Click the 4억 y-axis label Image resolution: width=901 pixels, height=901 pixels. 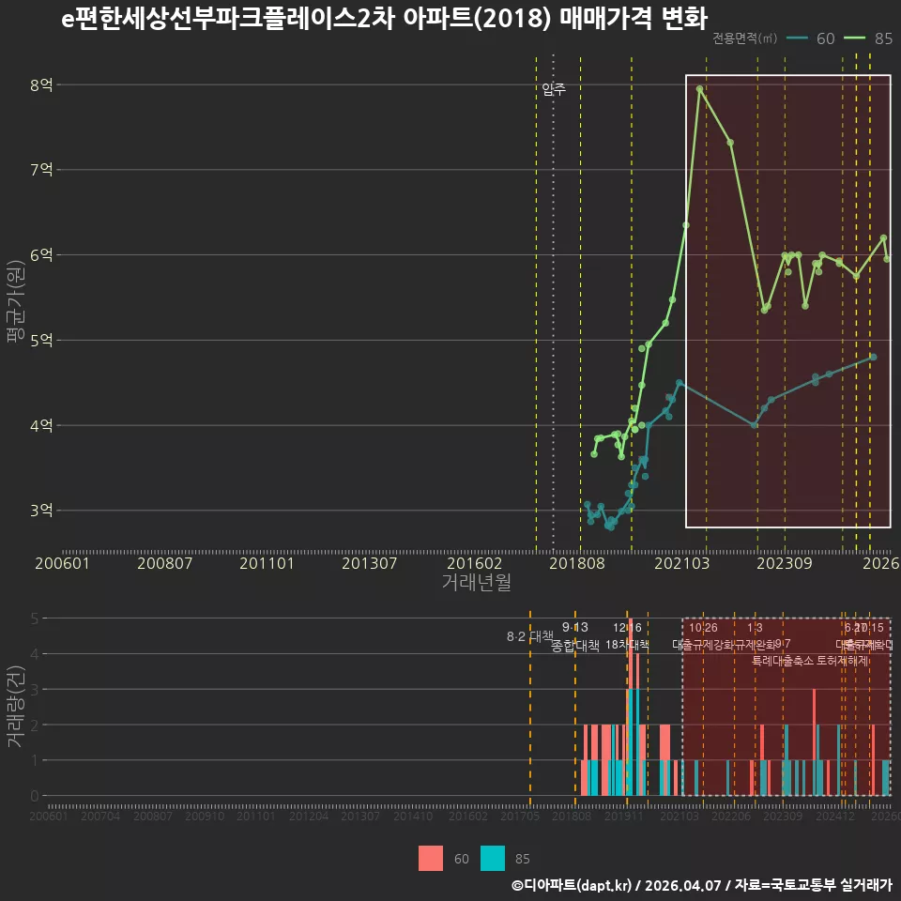pos(41,425)
